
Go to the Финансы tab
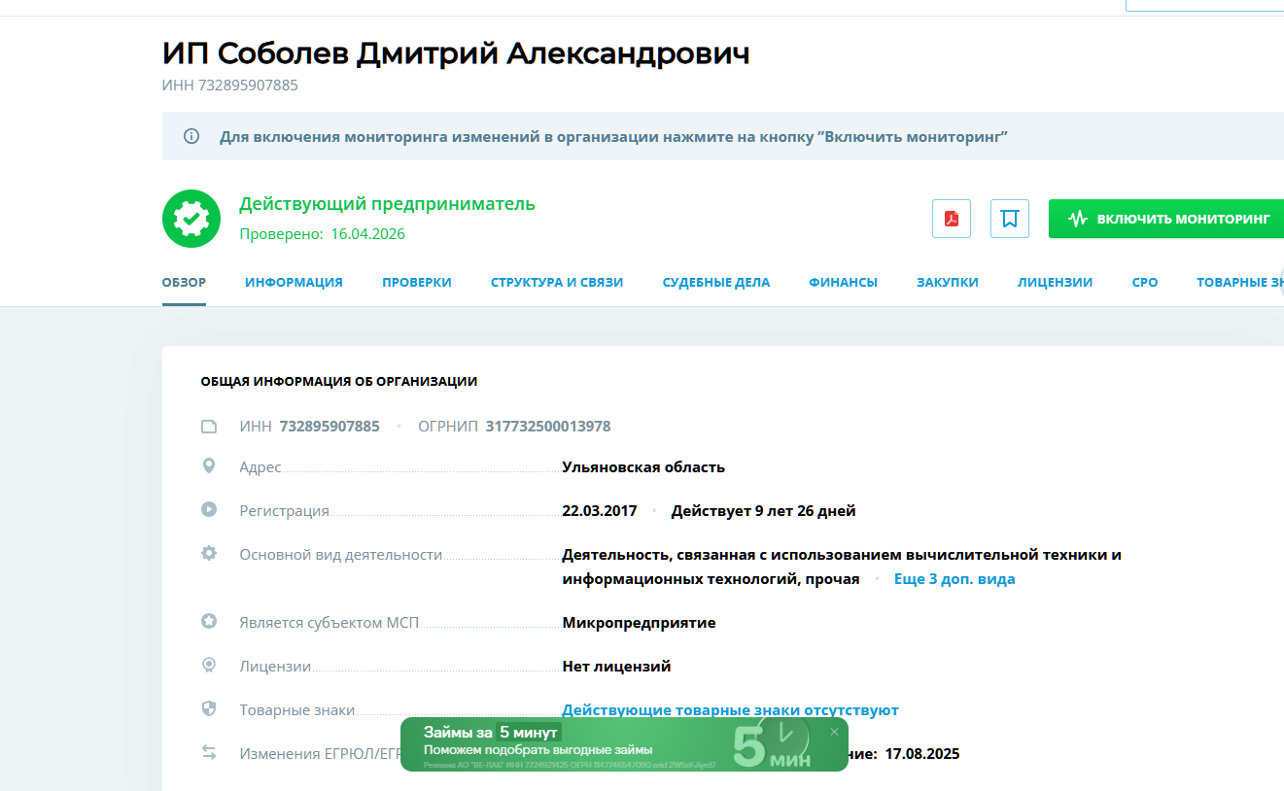(x=843, y=283)
